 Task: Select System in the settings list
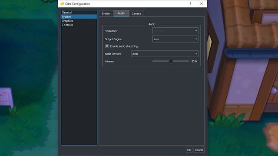[79, 16]
